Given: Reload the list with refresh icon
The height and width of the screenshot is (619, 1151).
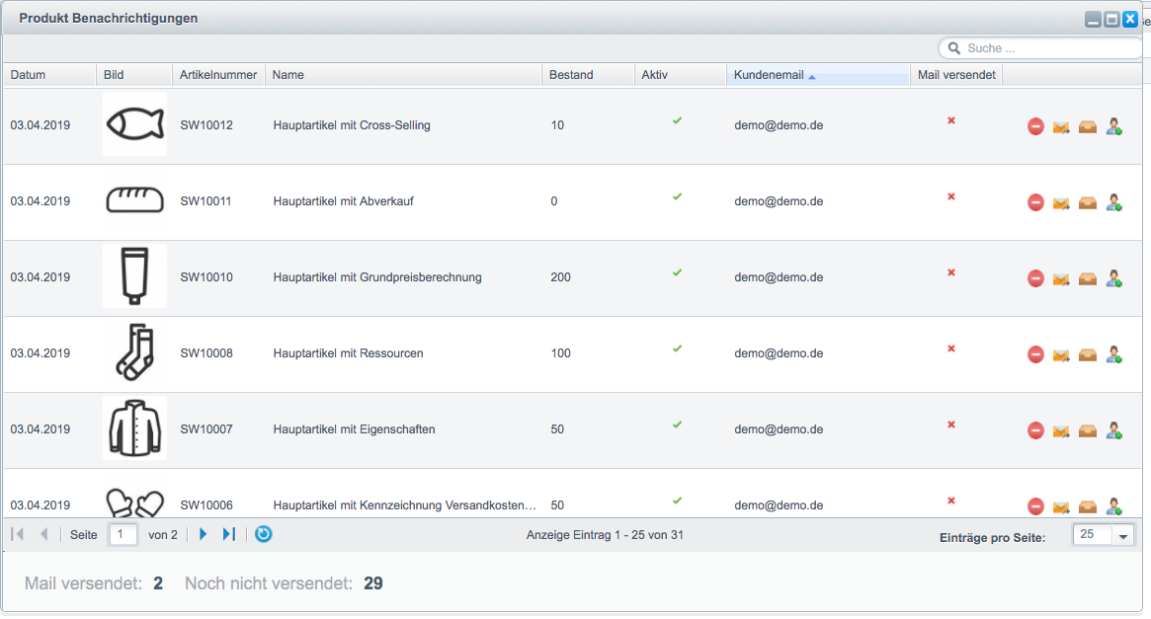Looking at the screenshot, I should point(264,534).
